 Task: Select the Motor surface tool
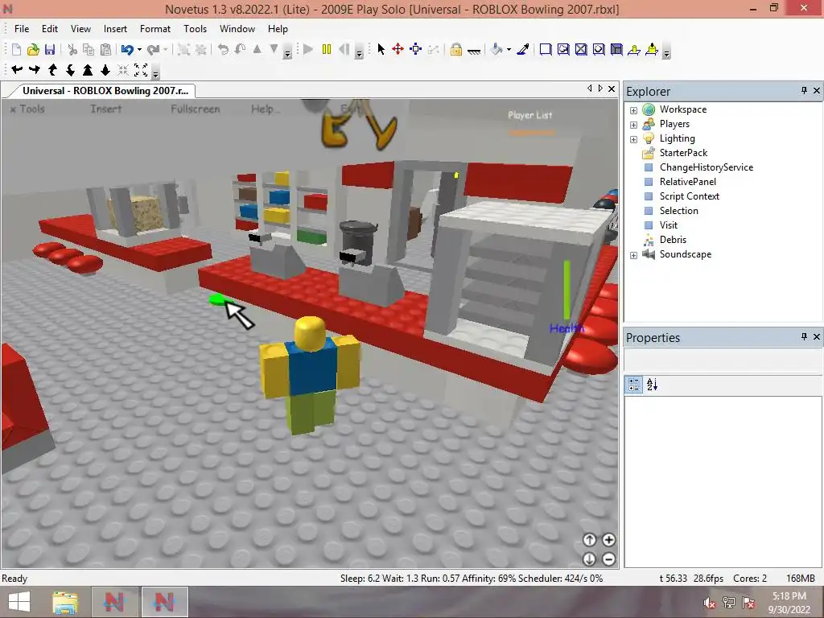(652, 50)
